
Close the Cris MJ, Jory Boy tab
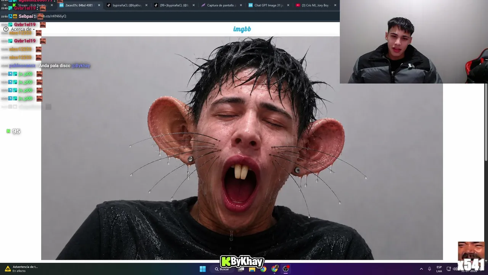click(x=335, y=5)
